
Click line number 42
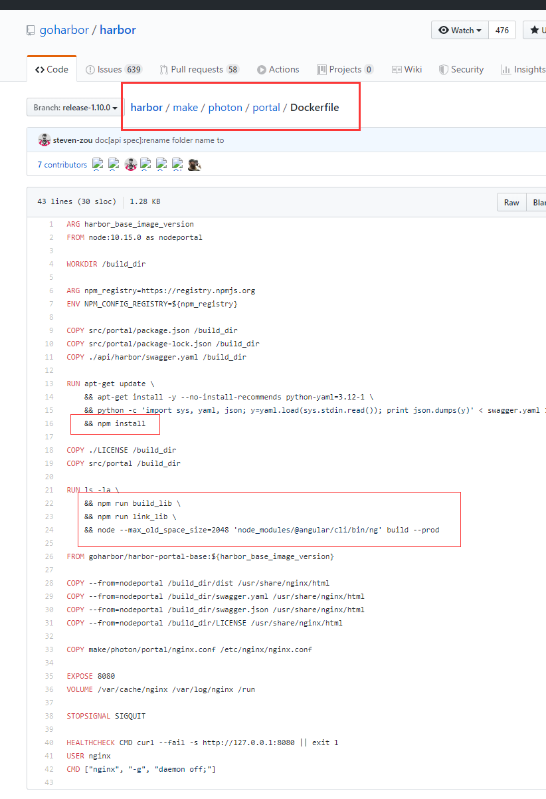49,769
